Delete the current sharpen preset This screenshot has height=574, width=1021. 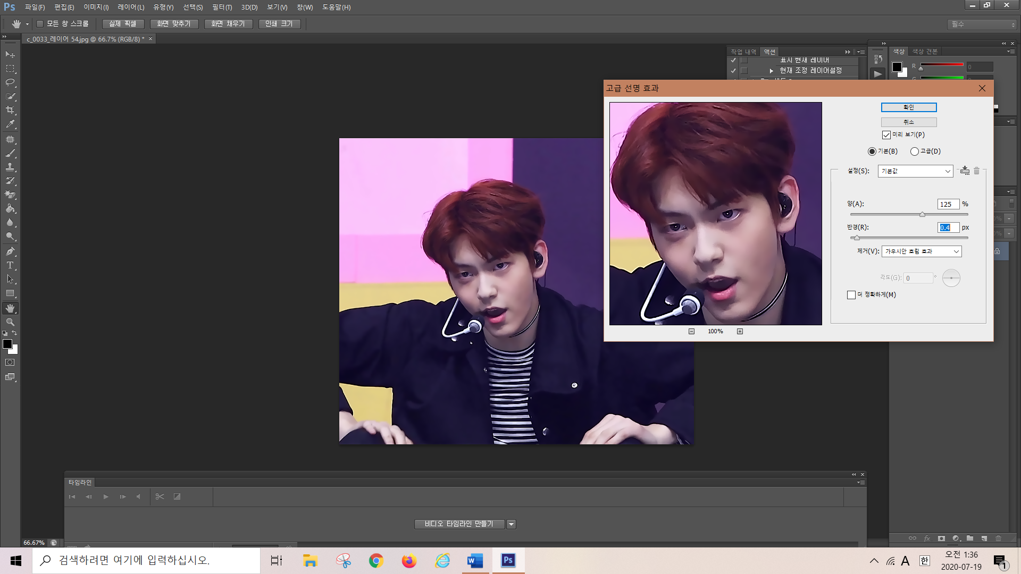(x=976, y=171)
